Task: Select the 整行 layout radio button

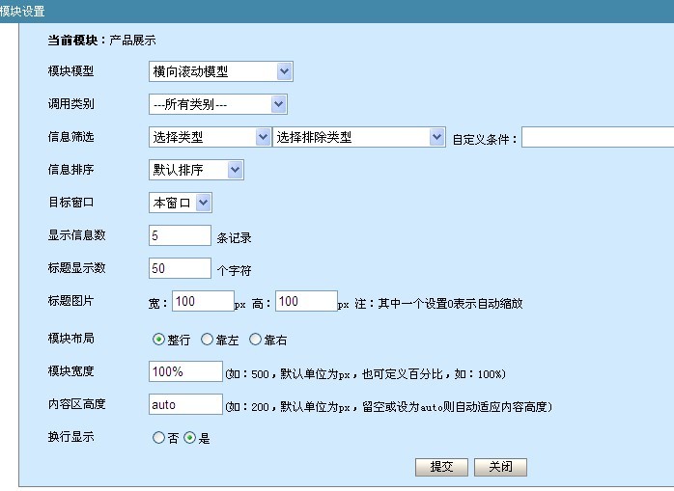Action: click(x=159, y=340)
